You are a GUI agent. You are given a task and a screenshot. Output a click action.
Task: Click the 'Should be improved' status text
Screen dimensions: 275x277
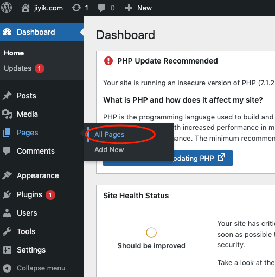[151, 245]
